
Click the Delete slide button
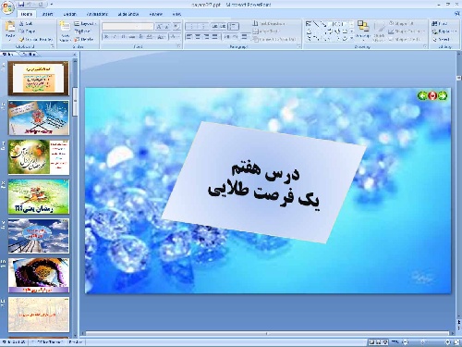pyautogui.click(x=84, y=40)
